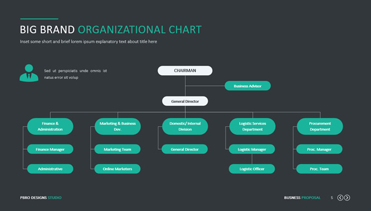This screenshot has height=211, width=371.
Task: Click the Finance & Administration node
Action: [x=50, y=126]
